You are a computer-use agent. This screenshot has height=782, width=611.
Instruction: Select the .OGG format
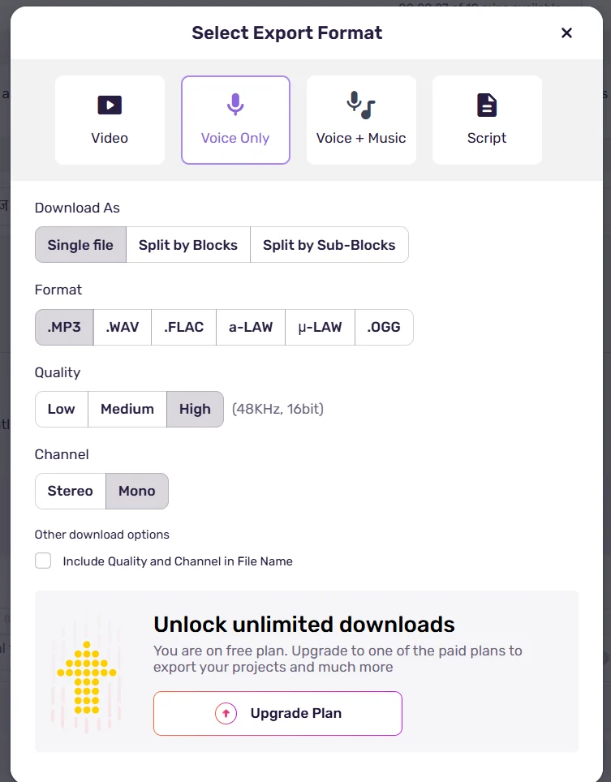click(384, 327)
